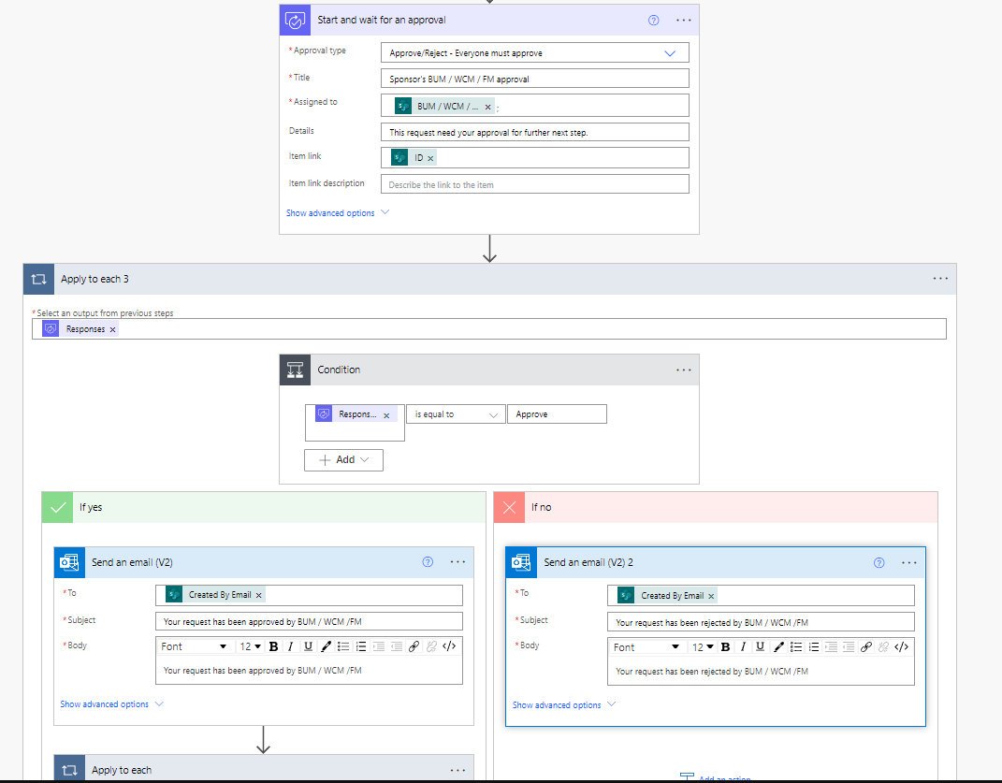This screenshot has height=783, width=1002.
Task: Remove the BUM / WCM token from Assigned to
Action: (x=487, y=107)
